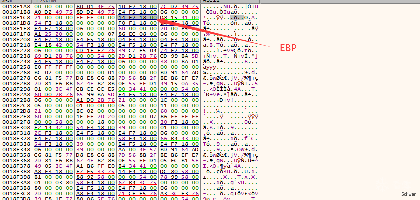The height and width of the screenshot is (200, 420).
Task: Select bytes 69 D1 2B 76
Action: (53, 56)
